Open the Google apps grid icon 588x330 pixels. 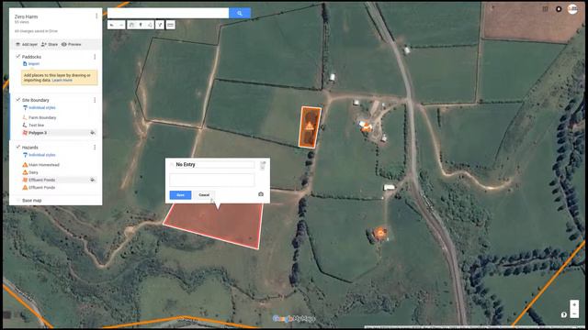click(x=545, y=9)
